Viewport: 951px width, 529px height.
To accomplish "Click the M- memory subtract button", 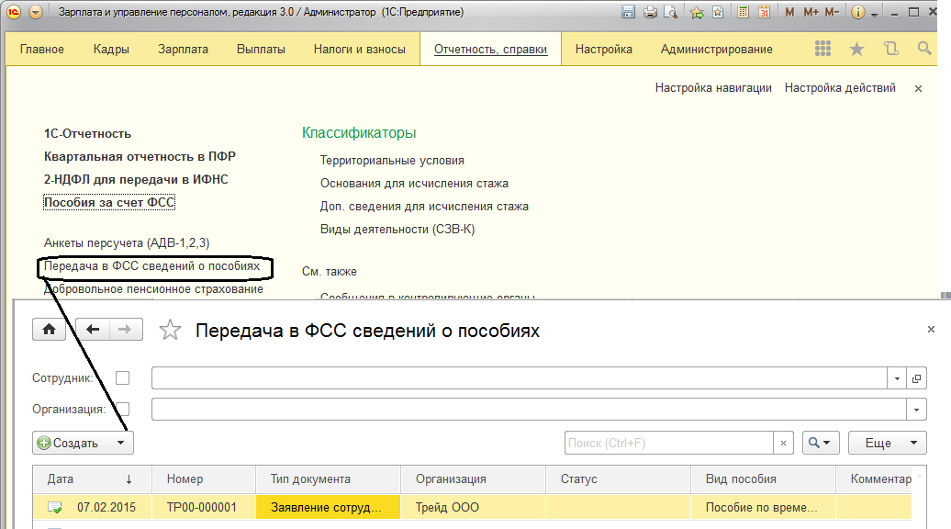I will (832, 12).
